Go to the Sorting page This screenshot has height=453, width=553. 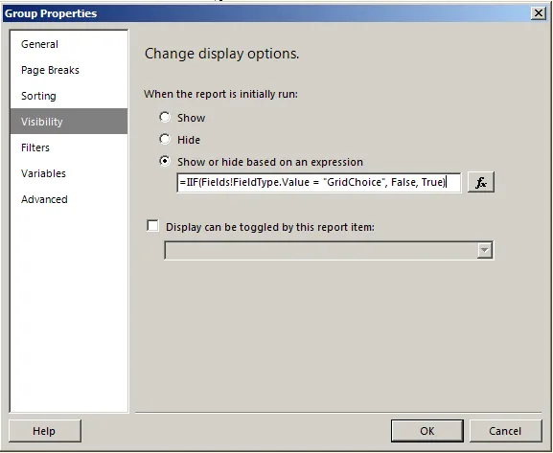click(69, 96)
